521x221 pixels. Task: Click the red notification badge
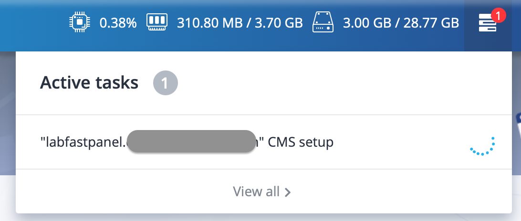click(x=498, y=16)
